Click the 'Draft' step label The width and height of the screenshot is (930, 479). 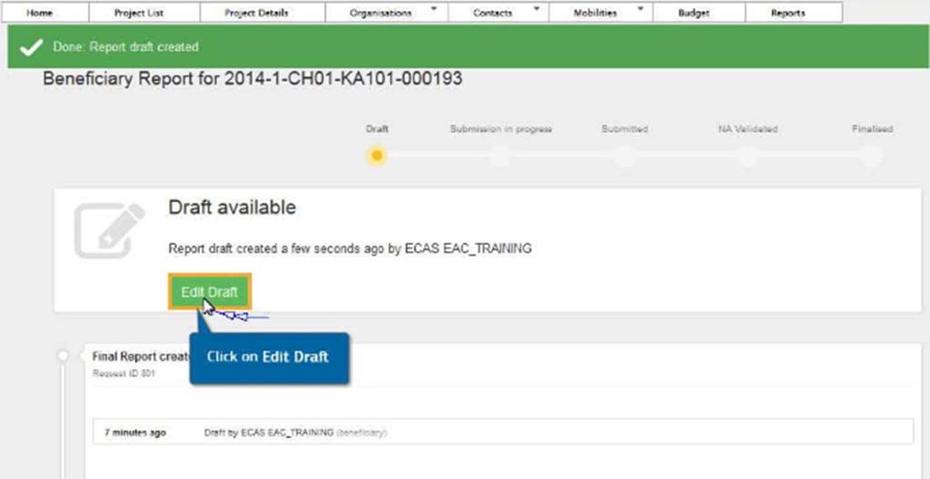[377, 129]
